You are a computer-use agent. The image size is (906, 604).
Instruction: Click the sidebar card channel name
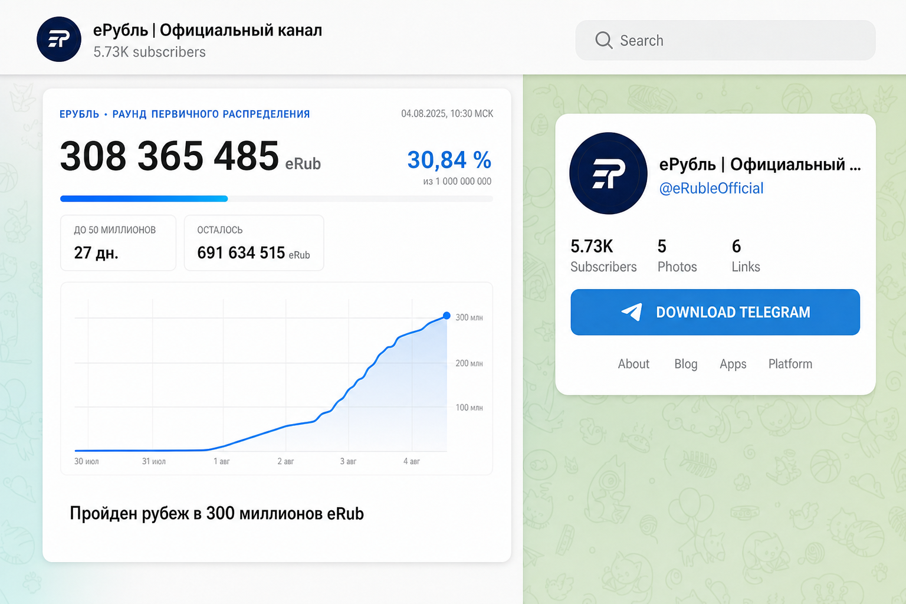pyautogui.click(x=760, y=164)
